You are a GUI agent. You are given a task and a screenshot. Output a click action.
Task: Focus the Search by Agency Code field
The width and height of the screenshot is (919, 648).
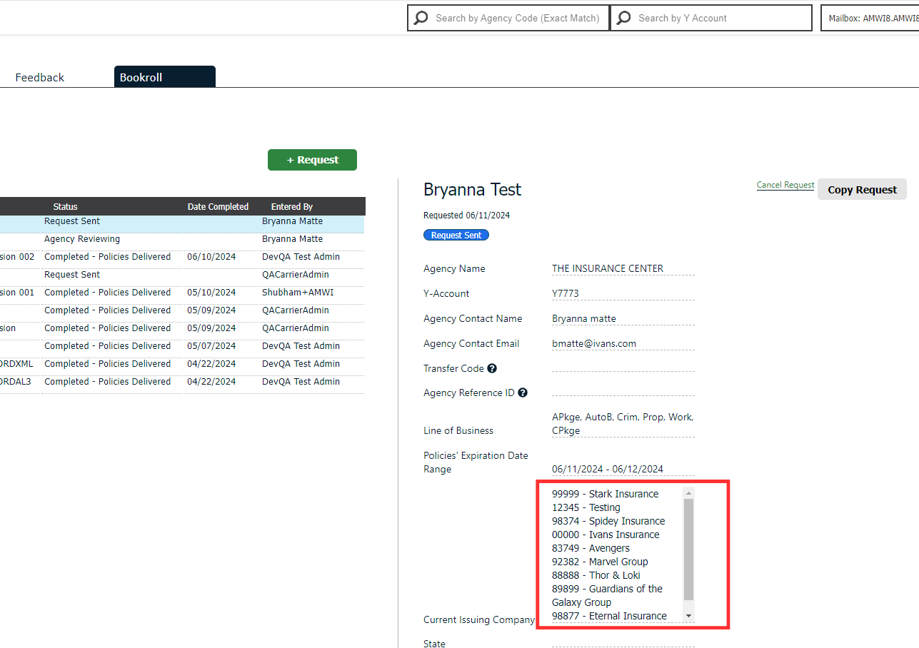click(x=517, y=19)
